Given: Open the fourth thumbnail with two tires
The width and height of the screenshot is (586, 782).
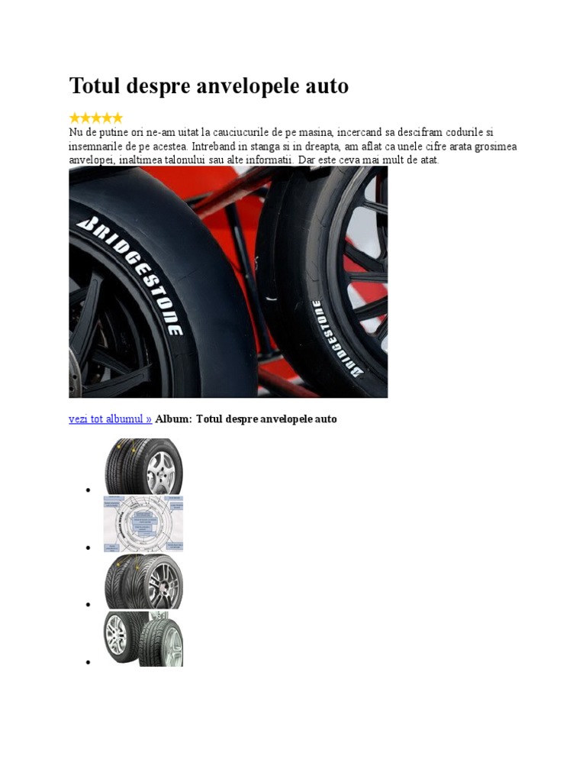Looking at the screenshot, I should pos(143,639).
